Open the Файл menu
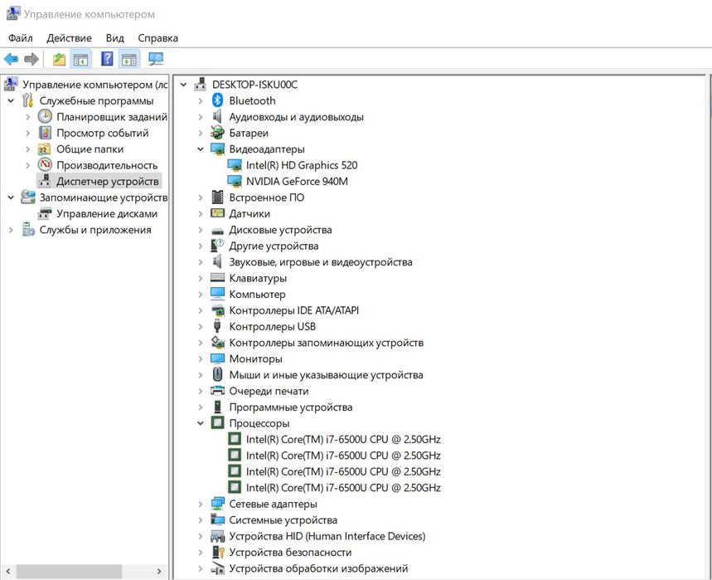Screen dimensions: 712x580 [21, 38]
